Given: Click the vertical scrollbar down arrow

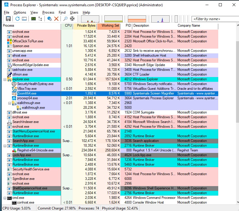Looking at the screenshot, I should coord(238,202).
